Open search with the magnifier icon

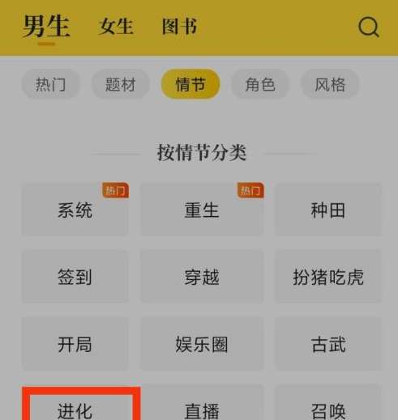point(369,28)
